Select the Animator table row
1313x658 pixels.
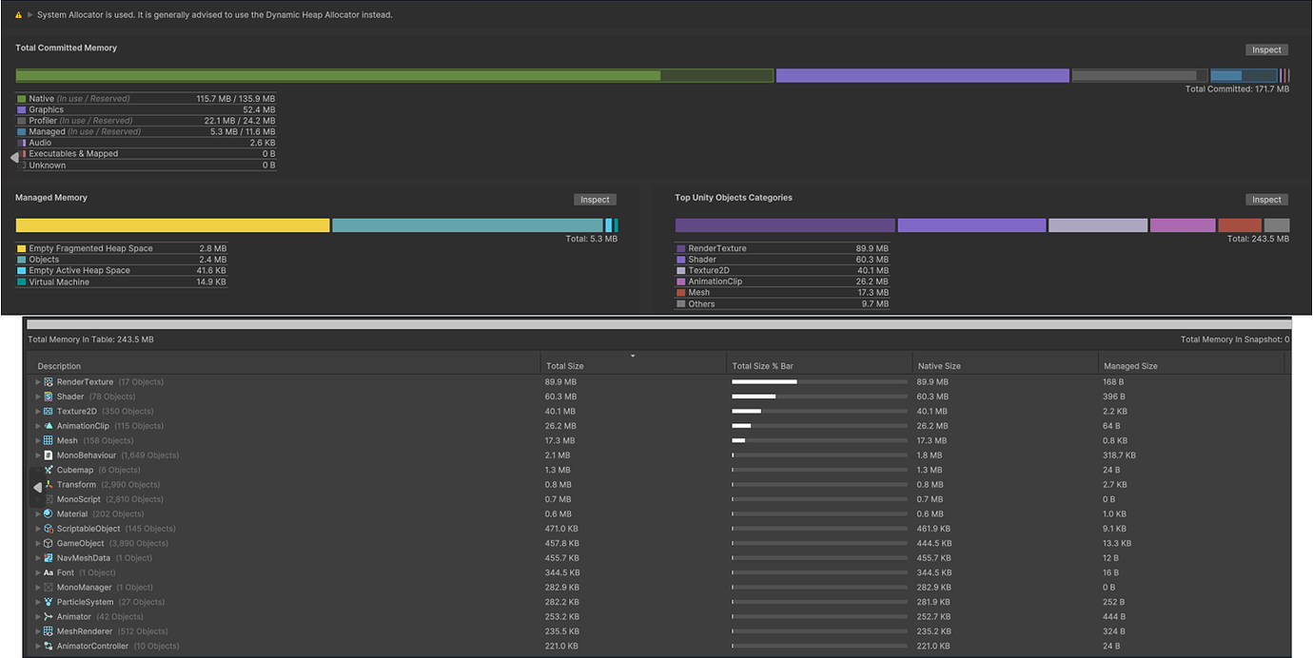658,617
